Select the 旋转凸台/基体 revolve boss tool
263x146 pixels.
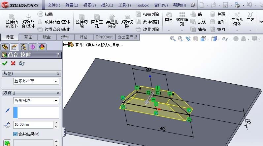[x=28, y=21]
